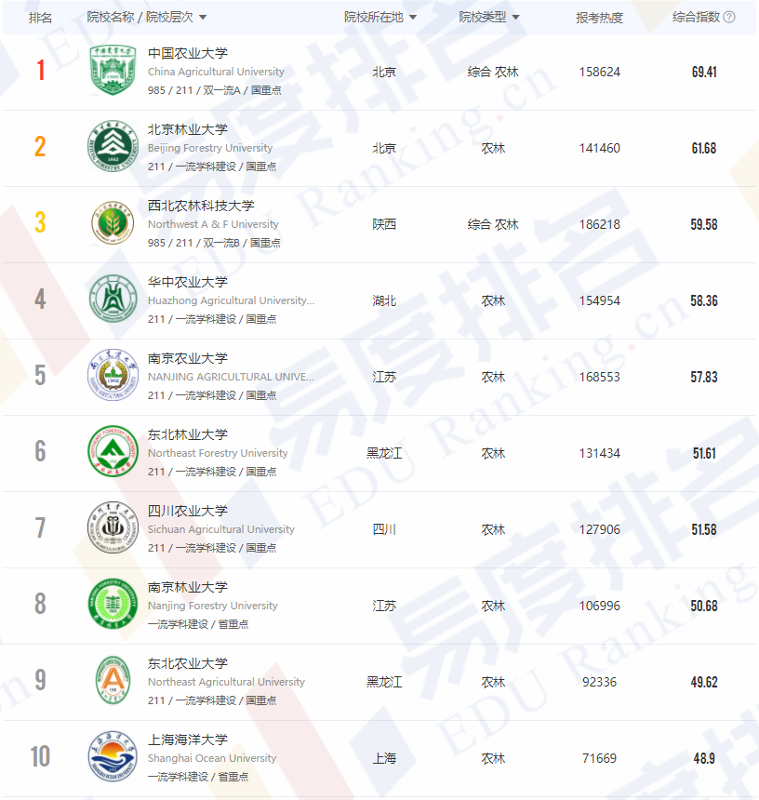The width and height of the screenshot is (759, 800).
Task: Click Nanjing Forestry University logo
Action: pyautogui.click(x=112, y=605)
